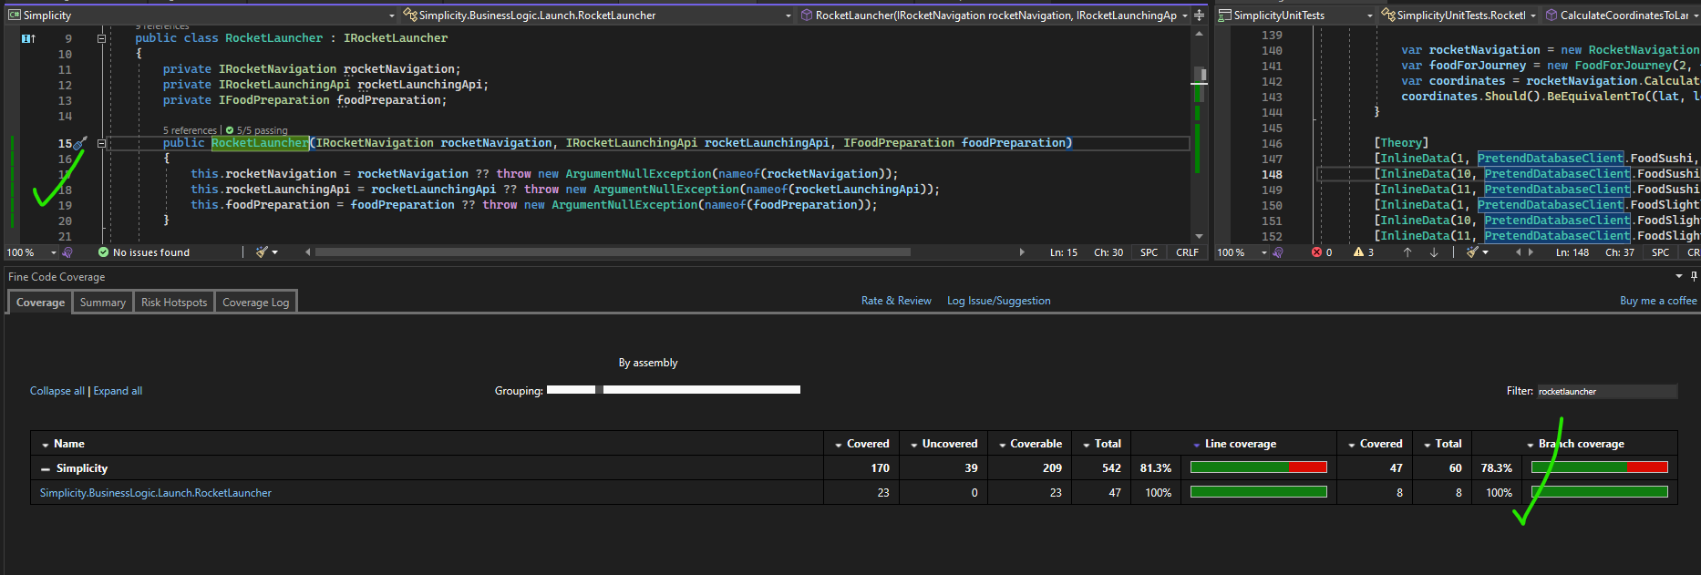Click the CRLF line ending indicator
1701x575 pixels.
(1187, 252)
